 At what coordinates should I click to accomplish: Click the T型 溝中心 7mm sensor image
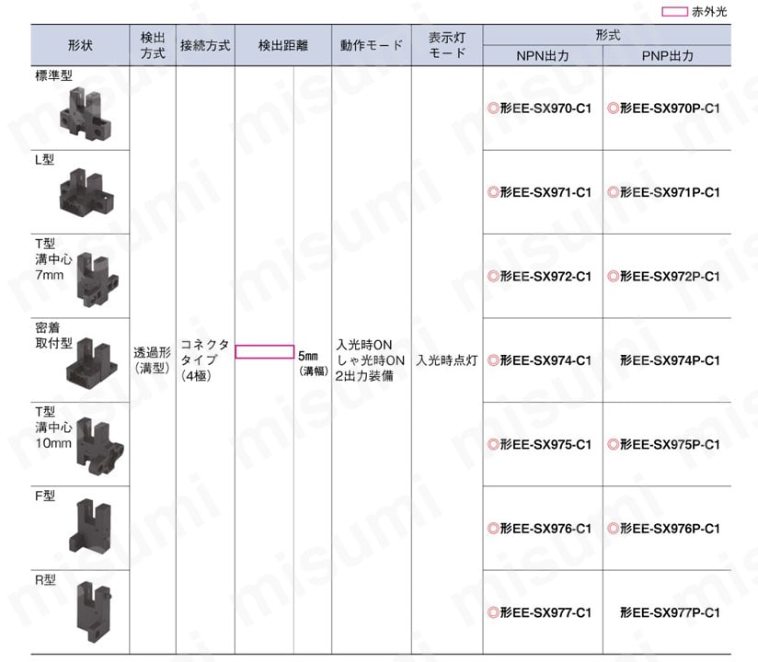[x=98, y=280]
